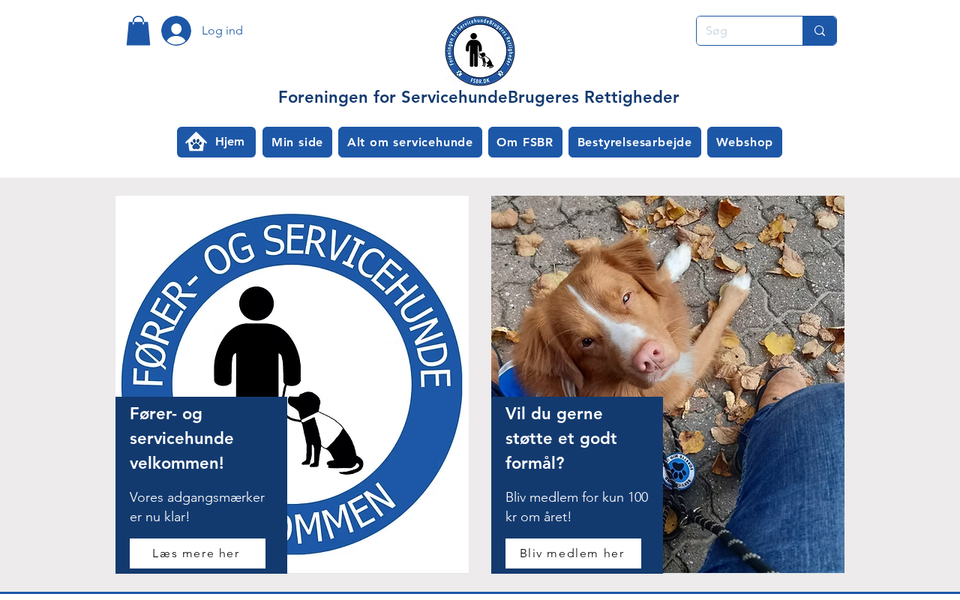The height and width of the screenshot is (600, 960).
Task: Open the Bestyrelsesarbejde menu item
Action: [634, 142]
